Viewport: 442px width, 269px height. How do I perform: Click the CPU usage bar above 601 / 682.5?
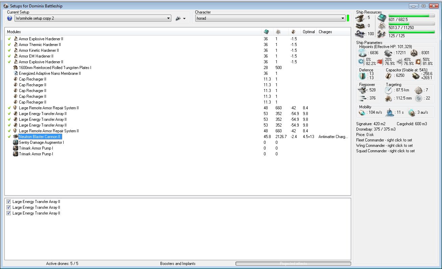point(412,16)
